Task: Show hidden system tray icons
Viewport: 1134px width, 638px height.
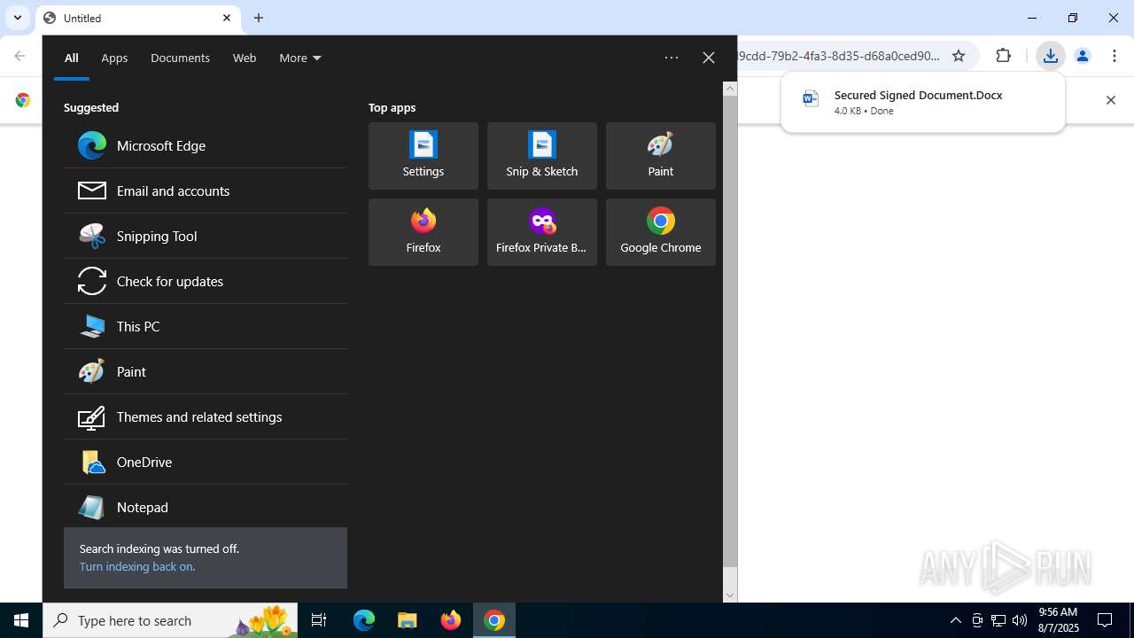Action: tap(955, 620)
